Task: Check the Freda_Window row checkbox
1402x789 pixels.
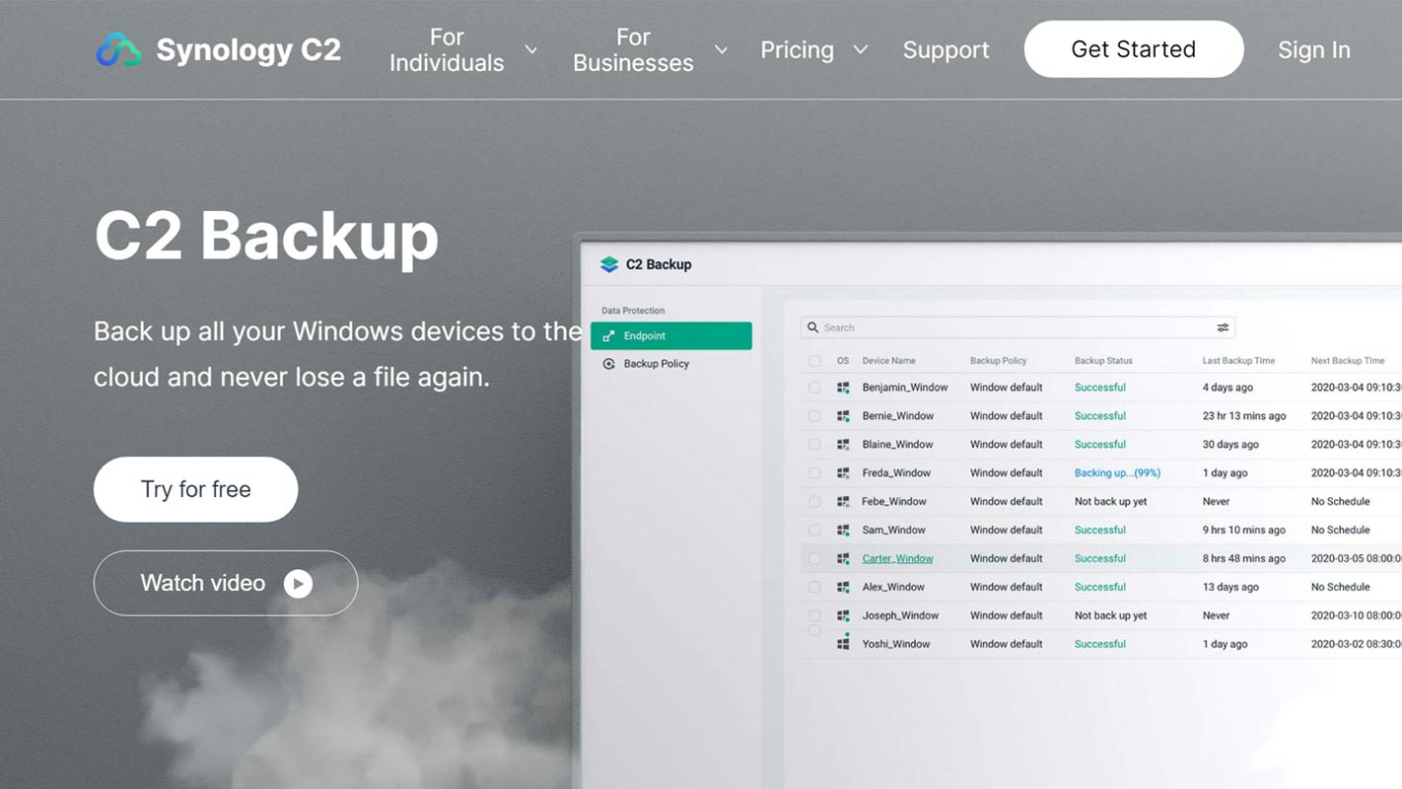Action: [814, 473]
